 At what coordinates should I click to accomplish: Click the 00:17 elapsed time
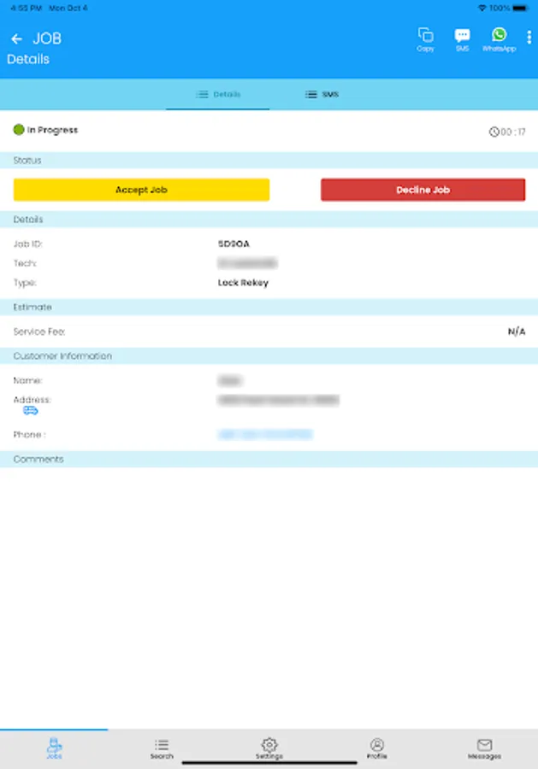(x=513, y=132)
